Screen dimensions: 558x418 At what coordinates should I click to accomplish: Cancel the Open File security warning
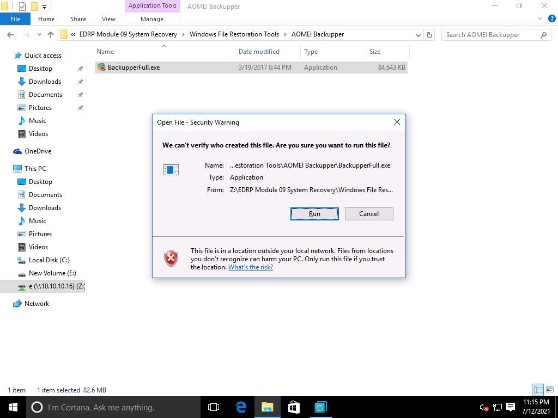(x=369, y=213)
